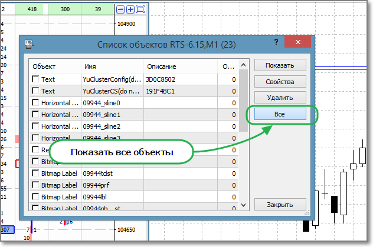Tick checkbox for 09944_sline0
The height and width of the screenshot is (247, 373).
pos(35,102)
